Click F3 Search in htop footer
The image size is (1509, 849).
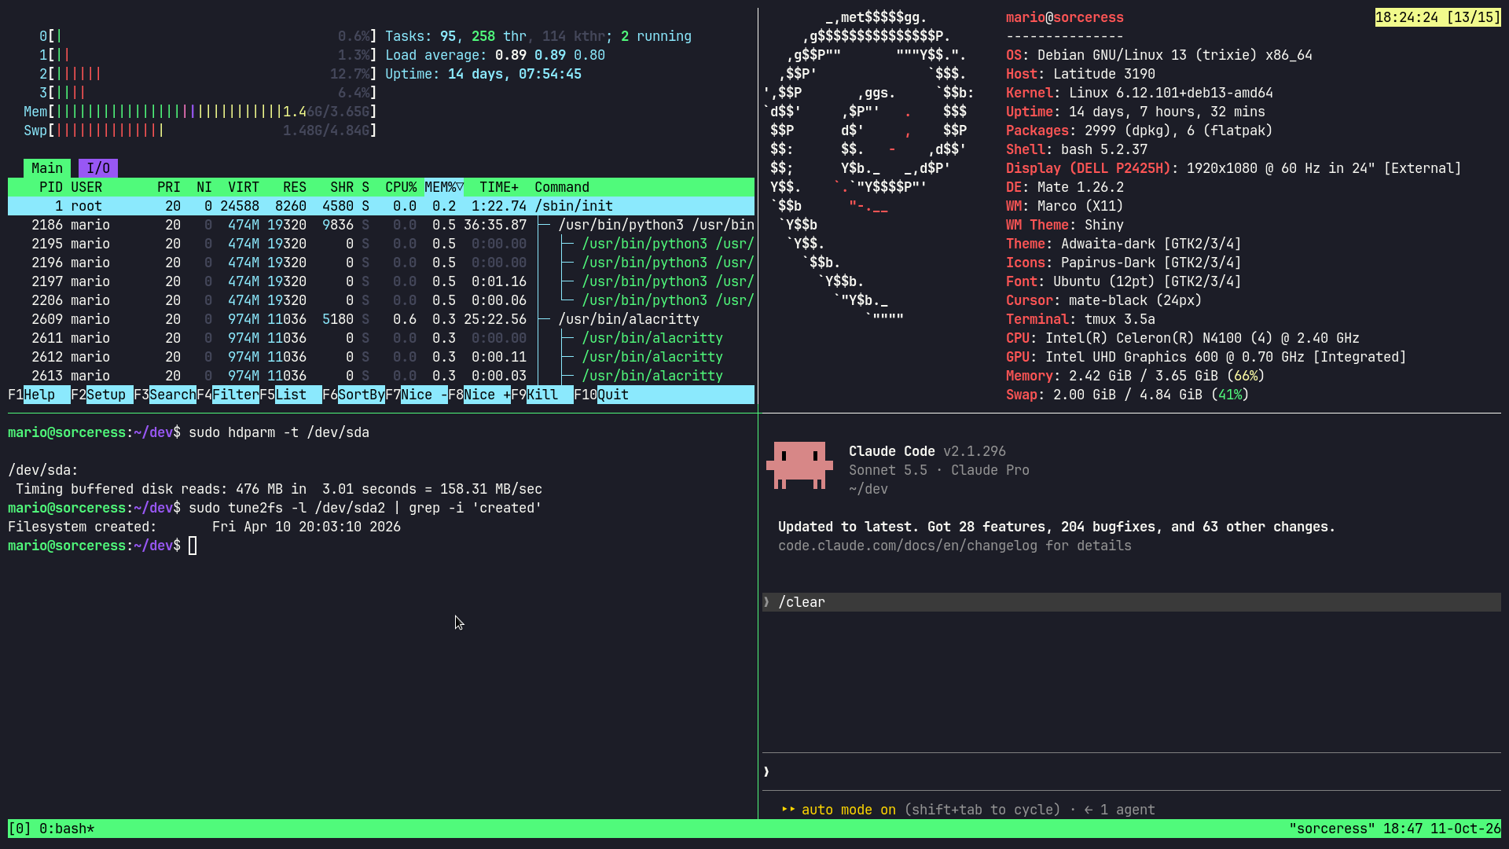click(165, 395)
